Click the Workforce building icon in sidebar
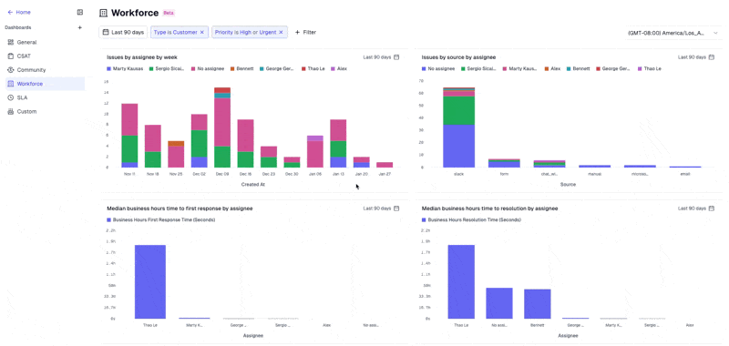Image resolution: width=729 pixels, height=346 pixels. coord(11,84)
